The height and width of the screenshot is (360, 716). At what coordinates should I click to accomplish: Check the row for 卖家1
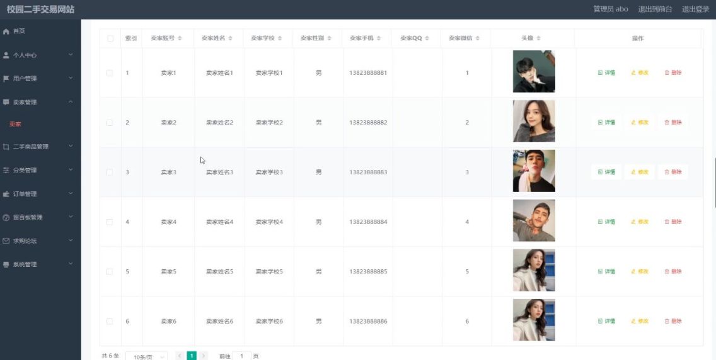(x=110, y=73)
